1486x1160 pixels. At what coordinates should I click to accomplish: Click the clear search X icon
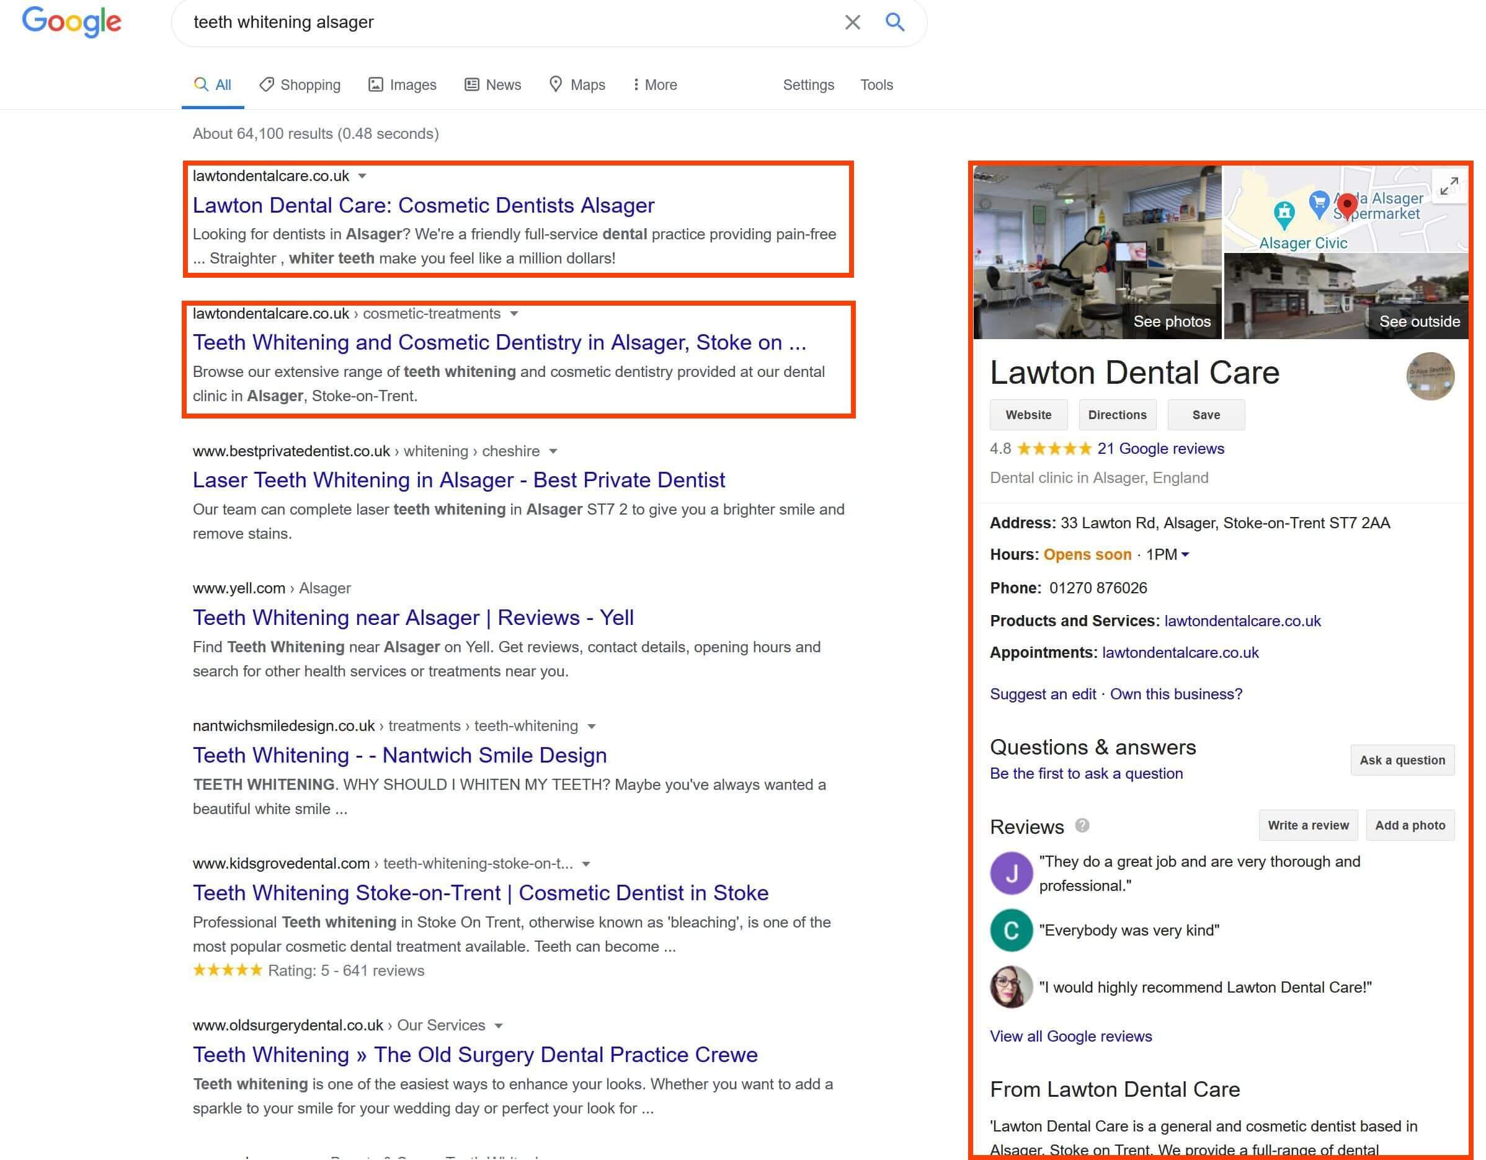(852, 22)
